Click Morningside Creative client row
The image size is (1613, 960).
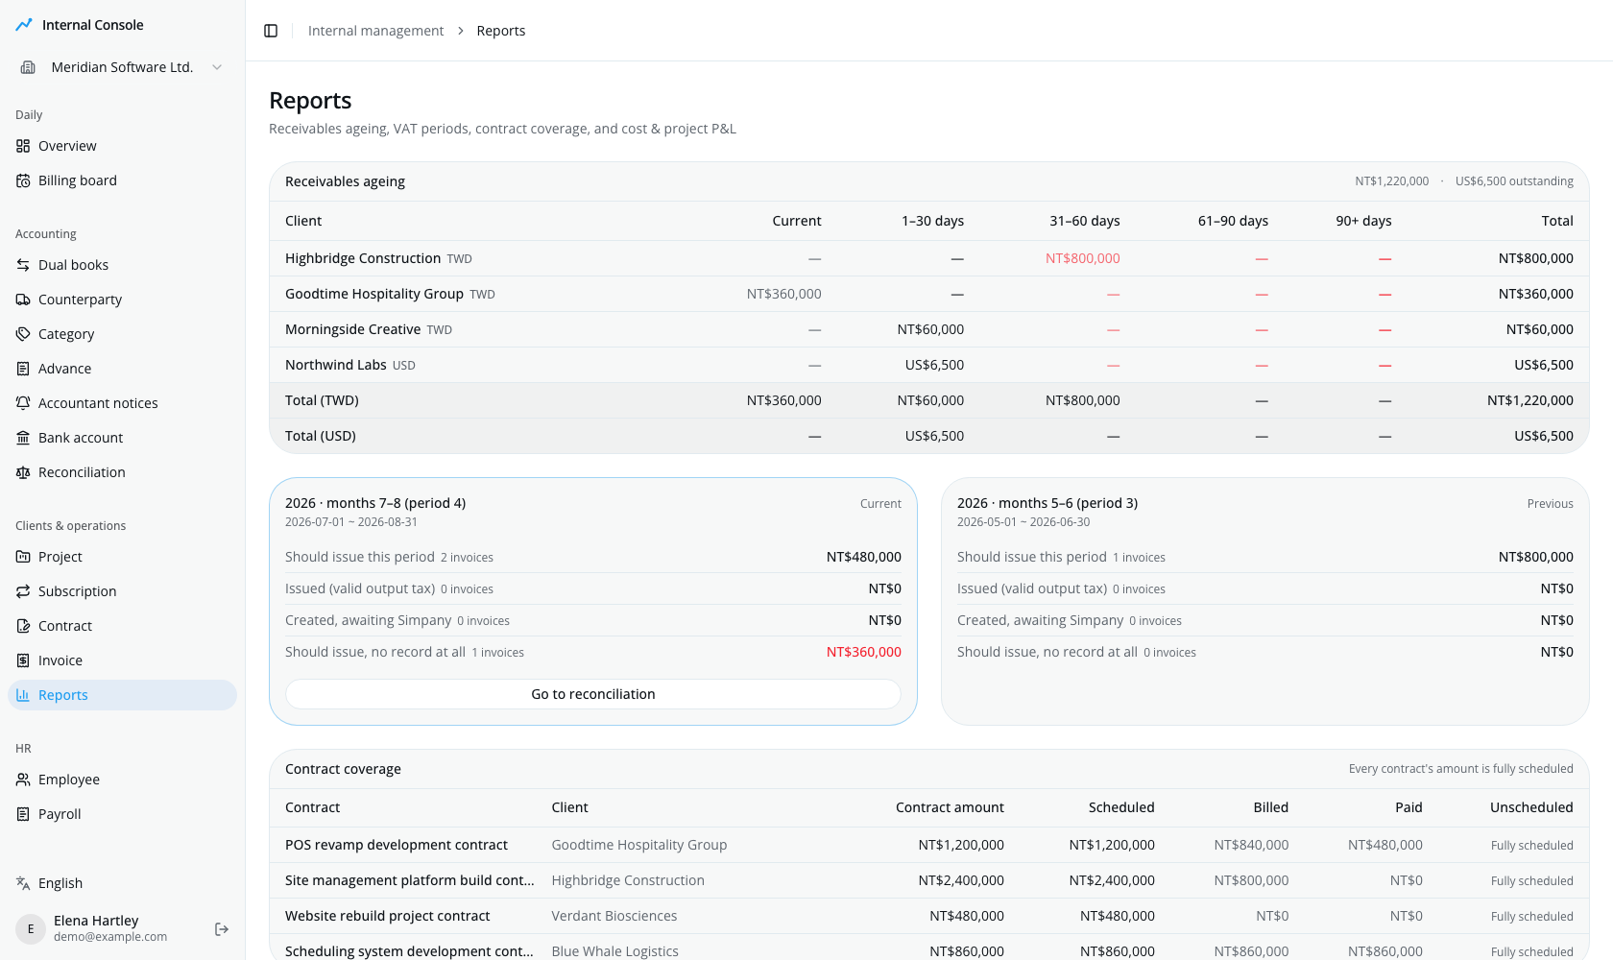[x=929, y=329]
